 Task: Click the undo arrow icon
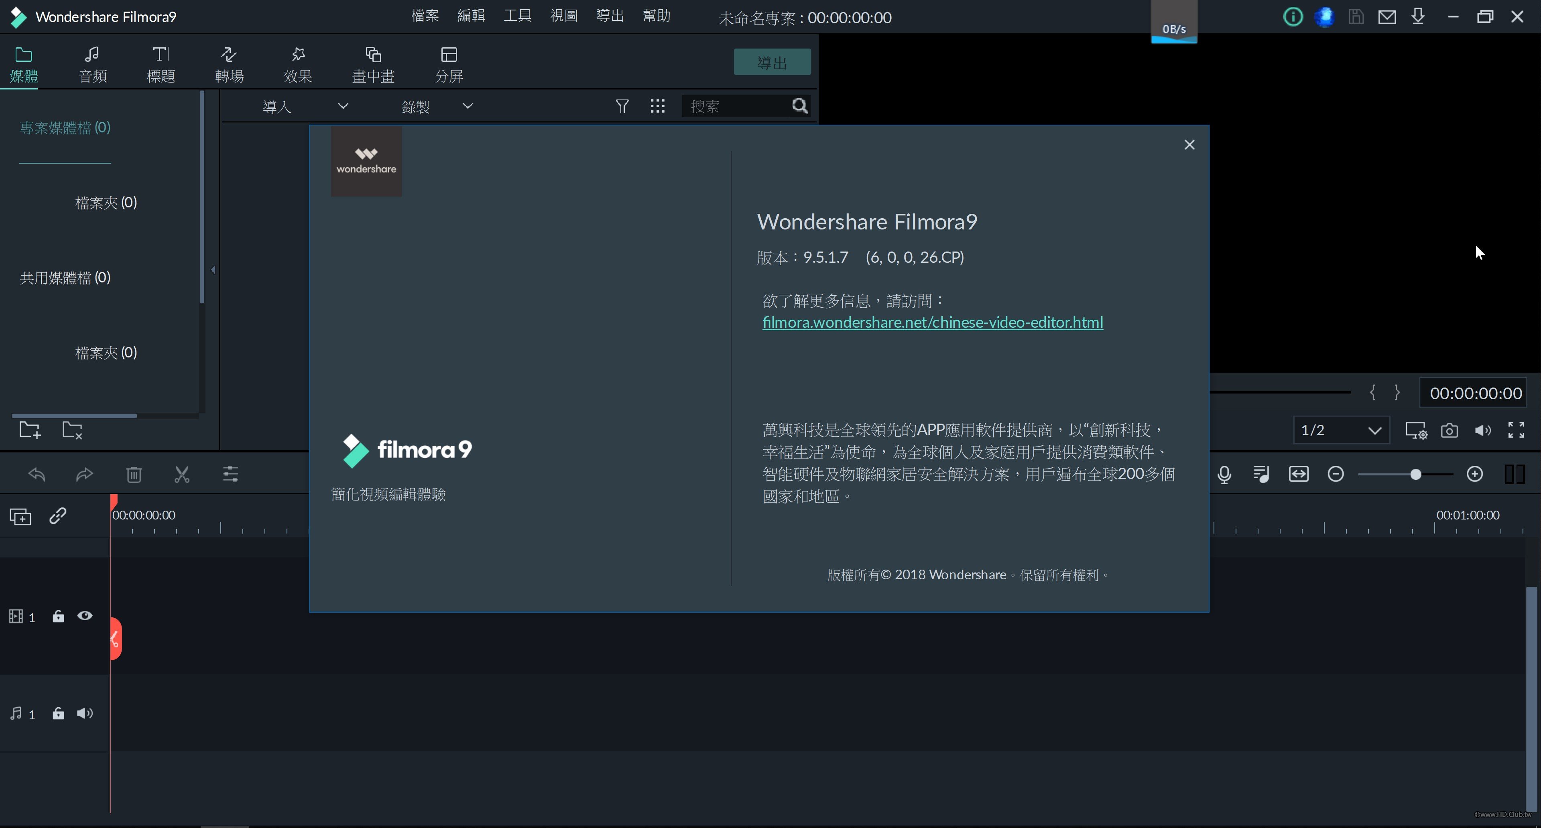pos(37,475)
